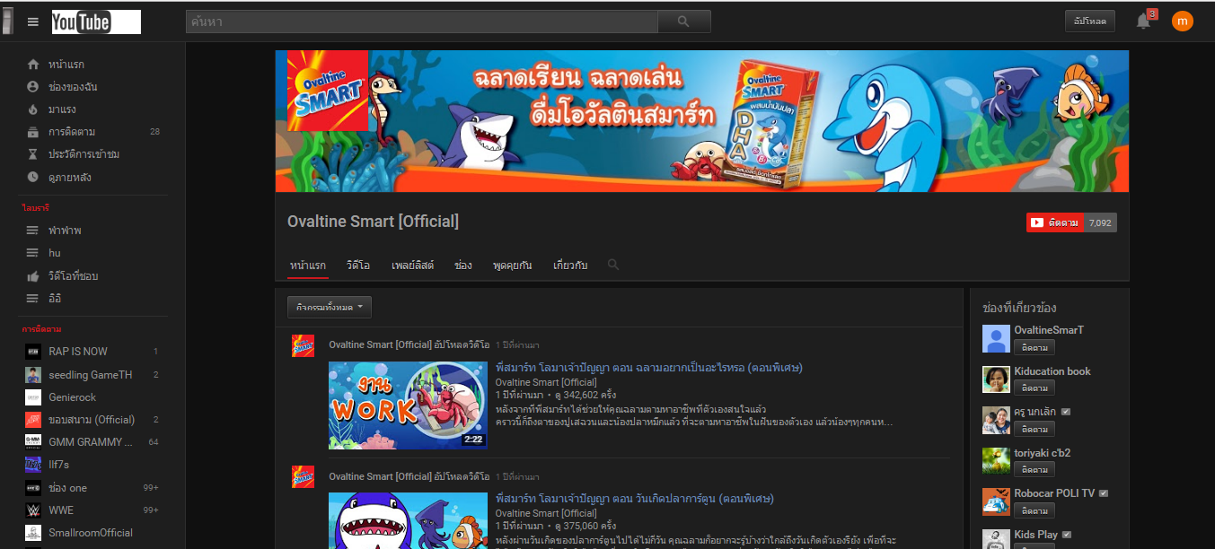Click the Ovaltine Smart [Official] channel title
Screen dimensions: 1215x549
(x=373, y=221)
